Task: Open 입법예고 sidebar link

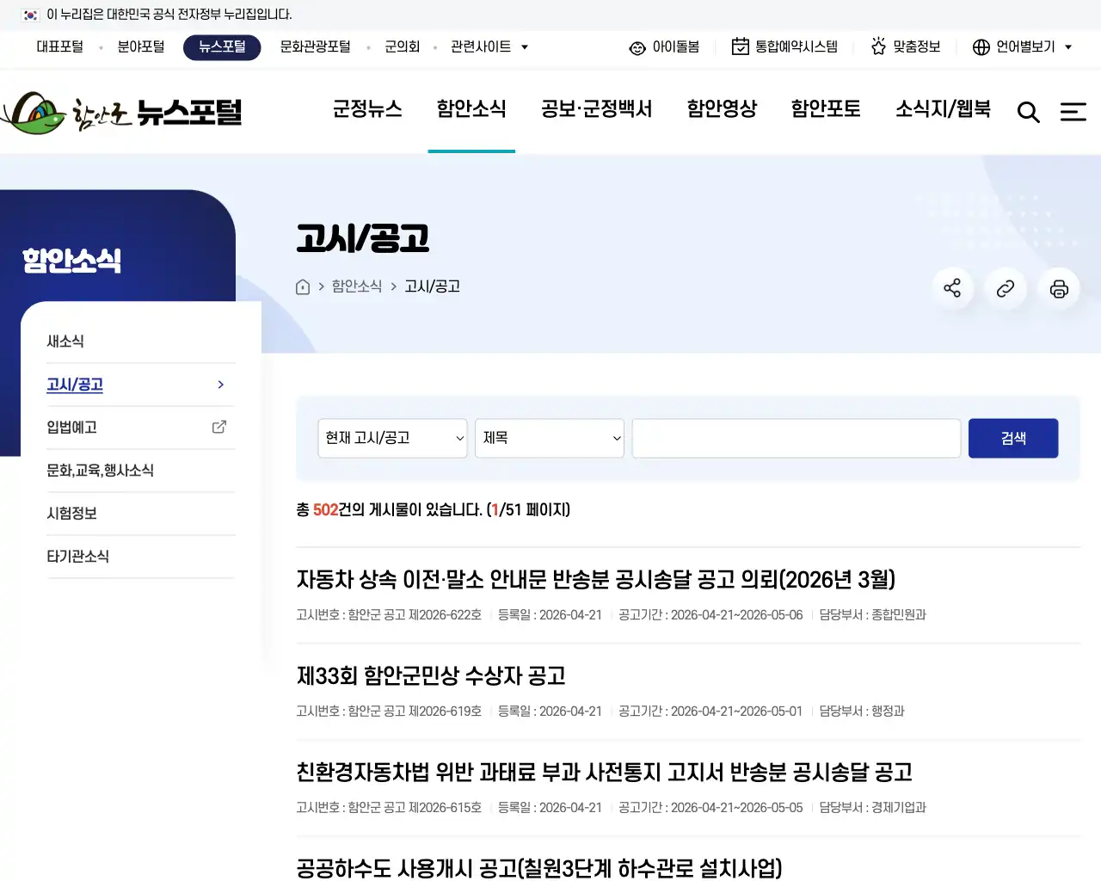Action: 71,428
